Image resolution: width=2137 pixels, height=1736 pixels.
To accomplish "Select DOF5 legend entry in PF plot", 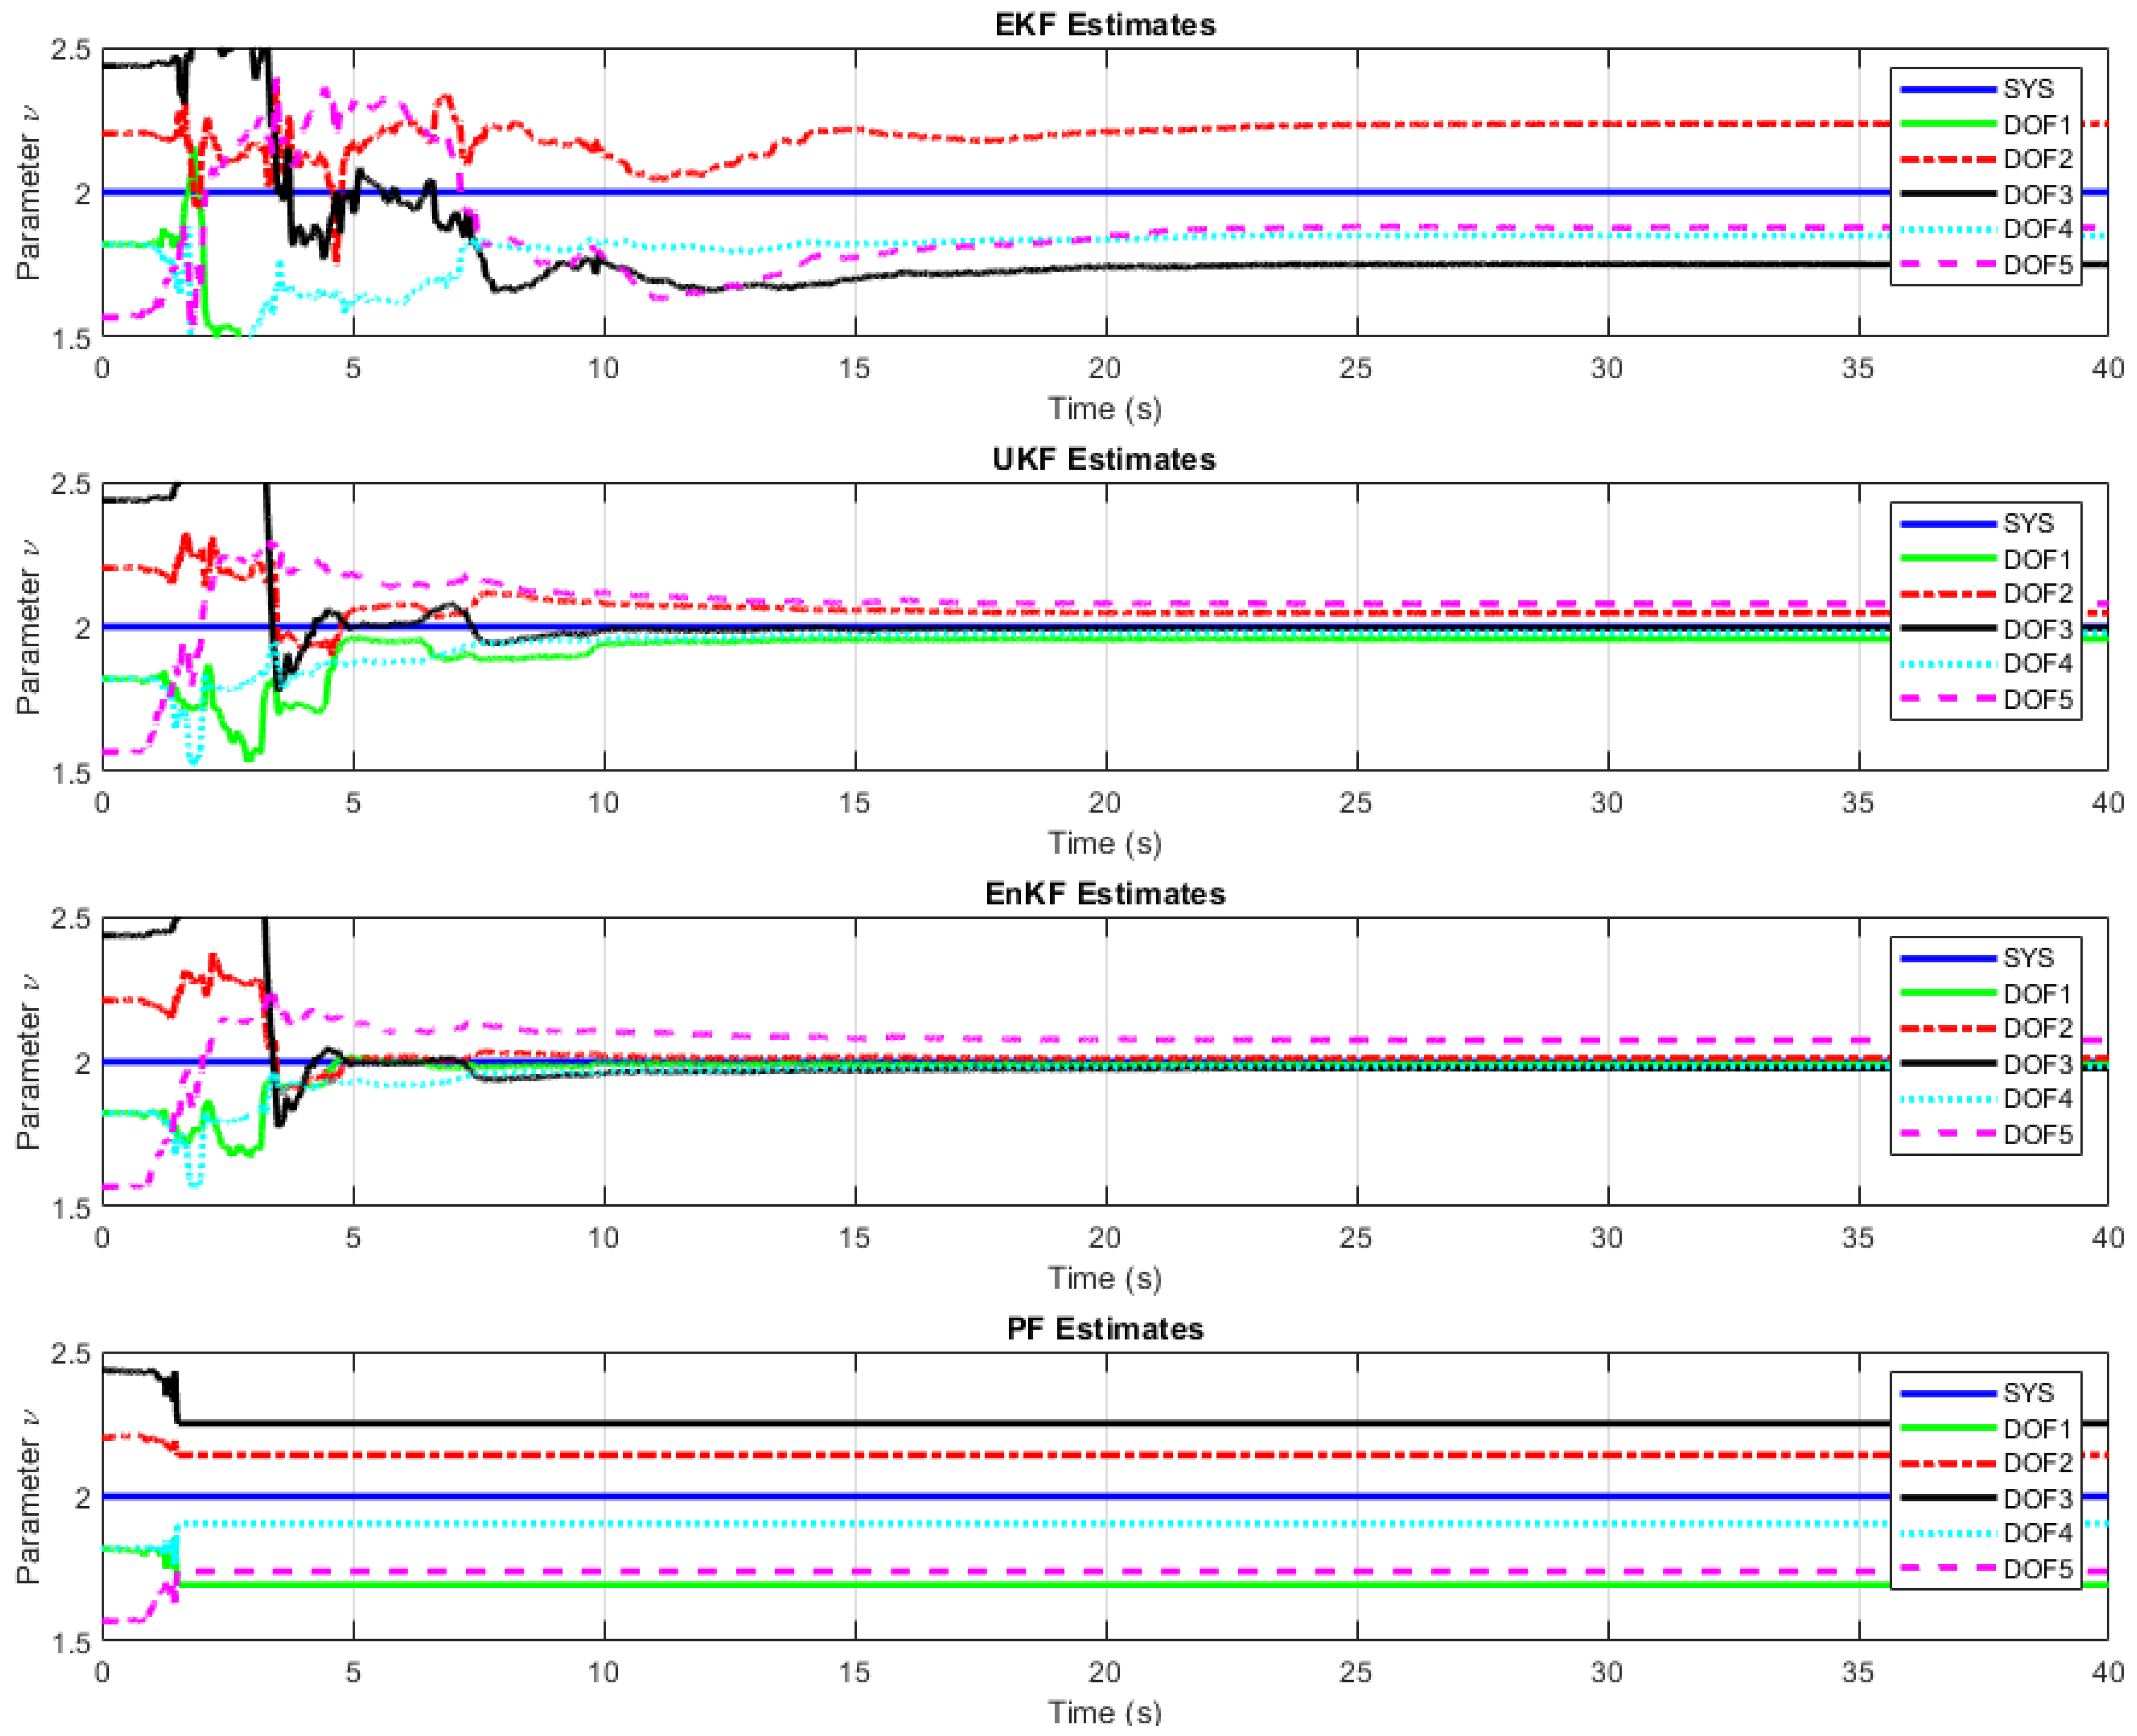I will [2036, 1569].
